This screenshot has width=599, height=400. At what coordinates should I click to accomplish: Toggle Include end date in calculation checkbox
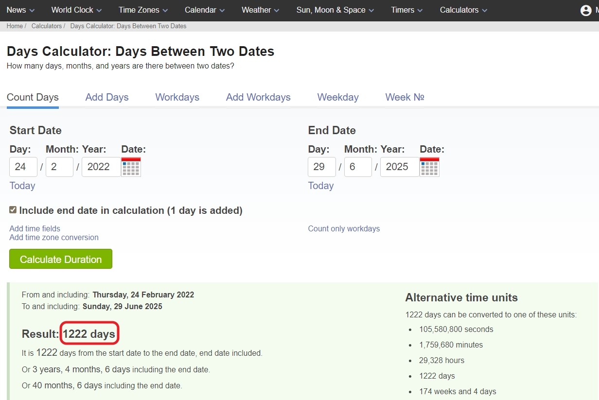(x=13, y=210)
